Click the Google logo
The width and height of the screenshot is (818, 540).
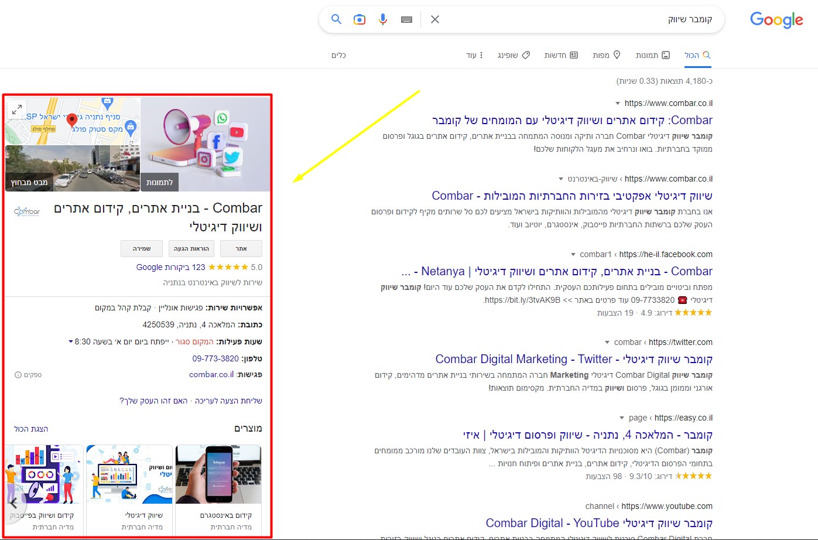click(776, 20)
